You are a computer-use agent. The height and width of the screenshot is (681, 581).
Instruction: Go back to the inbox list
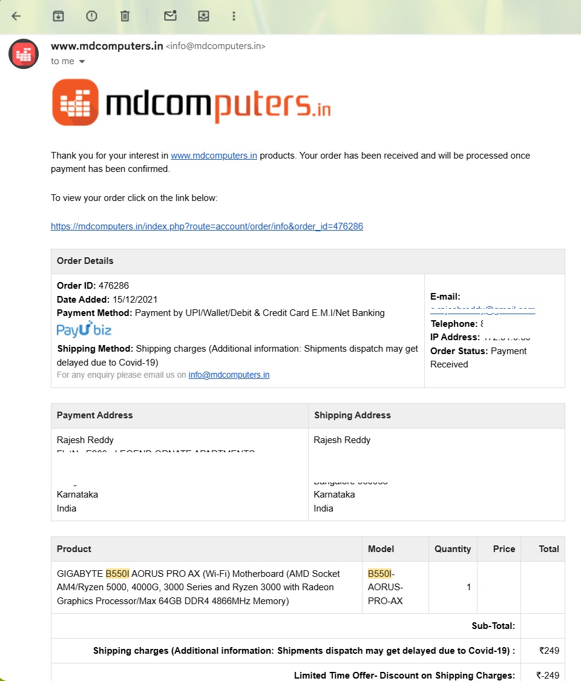[x=16, y=16]
